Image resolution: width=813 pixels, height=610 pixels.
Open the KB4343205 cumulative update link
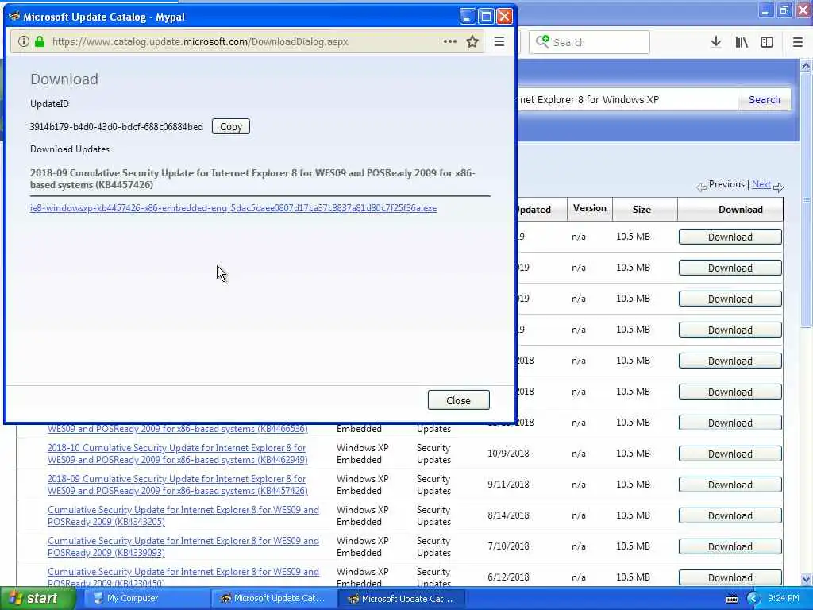click(x=183, y=515)
